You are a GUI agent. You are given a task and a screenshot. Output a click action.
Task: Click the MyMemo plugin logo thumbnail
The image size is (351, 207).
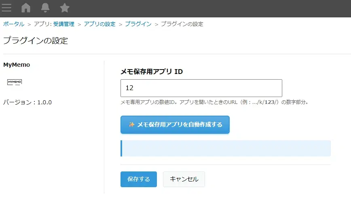[15, 82]
